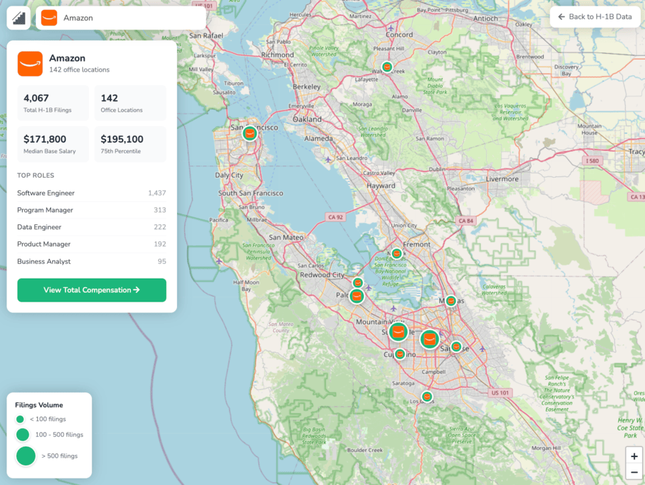Select the Amazon marker in Palo Alto
The width and height of the screenshot is (645, 485).
coord(356,296)
